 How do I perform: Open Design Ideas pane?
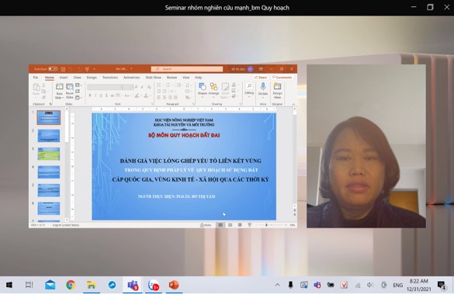point(277,91)
